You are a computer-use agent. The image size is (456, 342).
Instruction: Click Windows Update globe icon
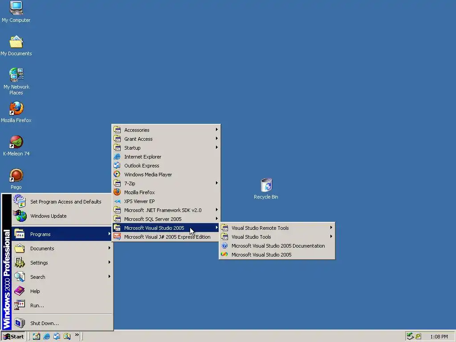click(20, 216)
